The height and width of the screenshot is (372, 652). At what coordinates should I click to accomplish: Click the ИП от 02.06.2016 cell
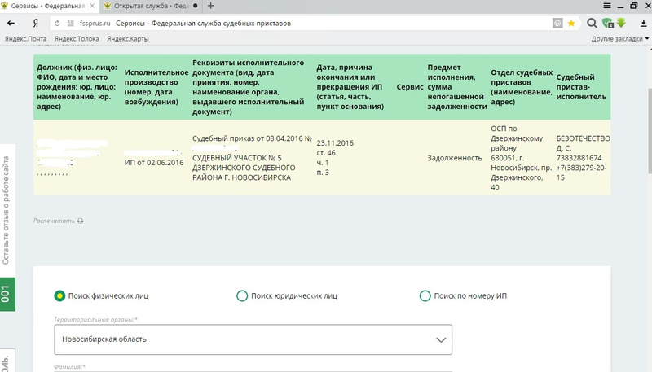tap(154, 163)
